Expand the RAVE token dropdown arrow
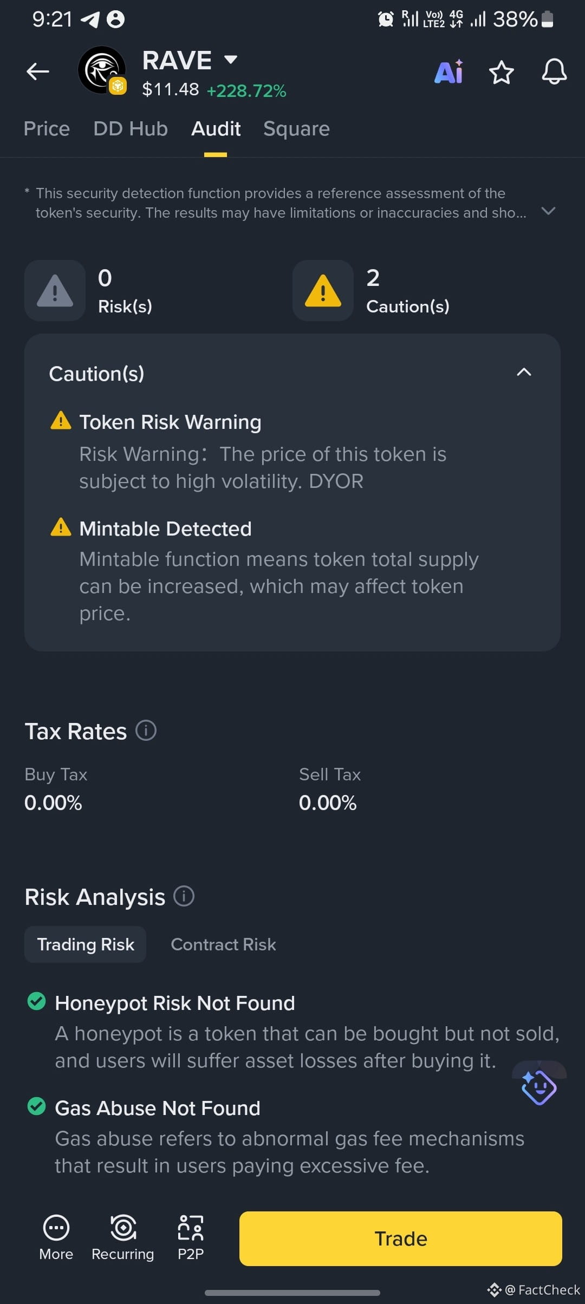Image resolution: width=585 pixels, height=1304 pixels. coord(231,60)
